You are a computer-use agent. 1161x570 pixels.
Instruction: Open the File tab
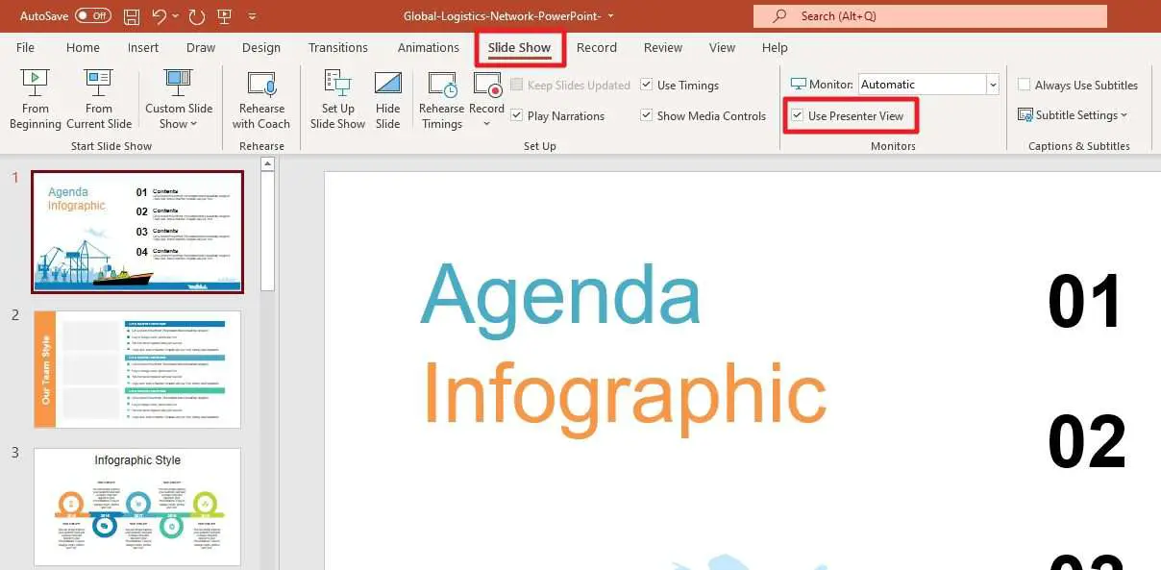click(25, 47)
